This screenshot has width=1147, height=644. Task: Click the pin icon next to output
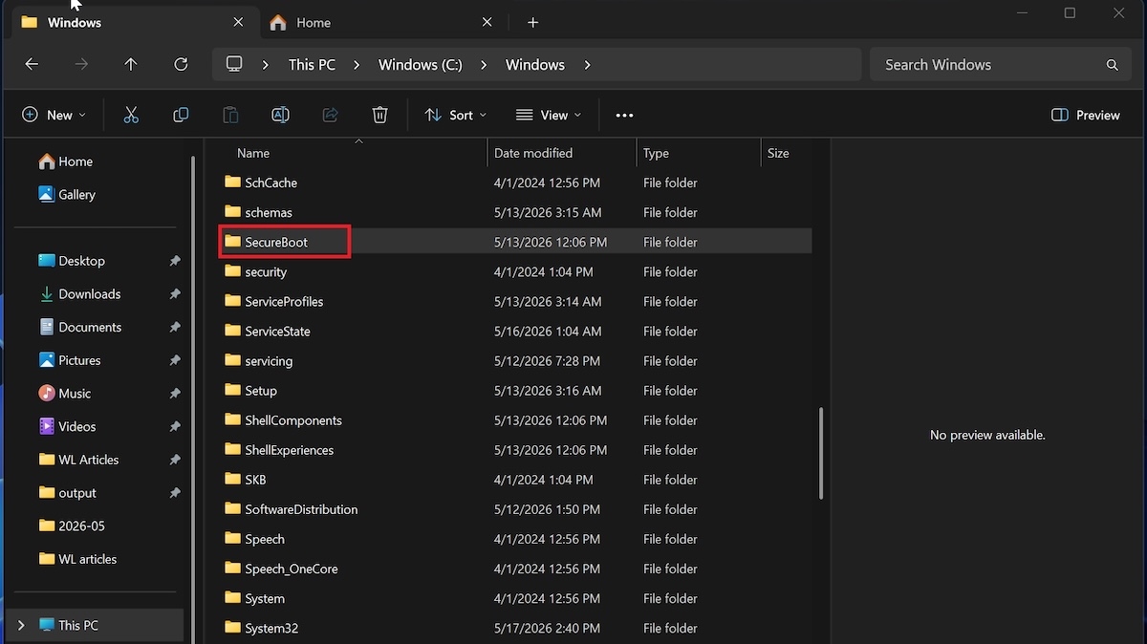pos(175,493)
